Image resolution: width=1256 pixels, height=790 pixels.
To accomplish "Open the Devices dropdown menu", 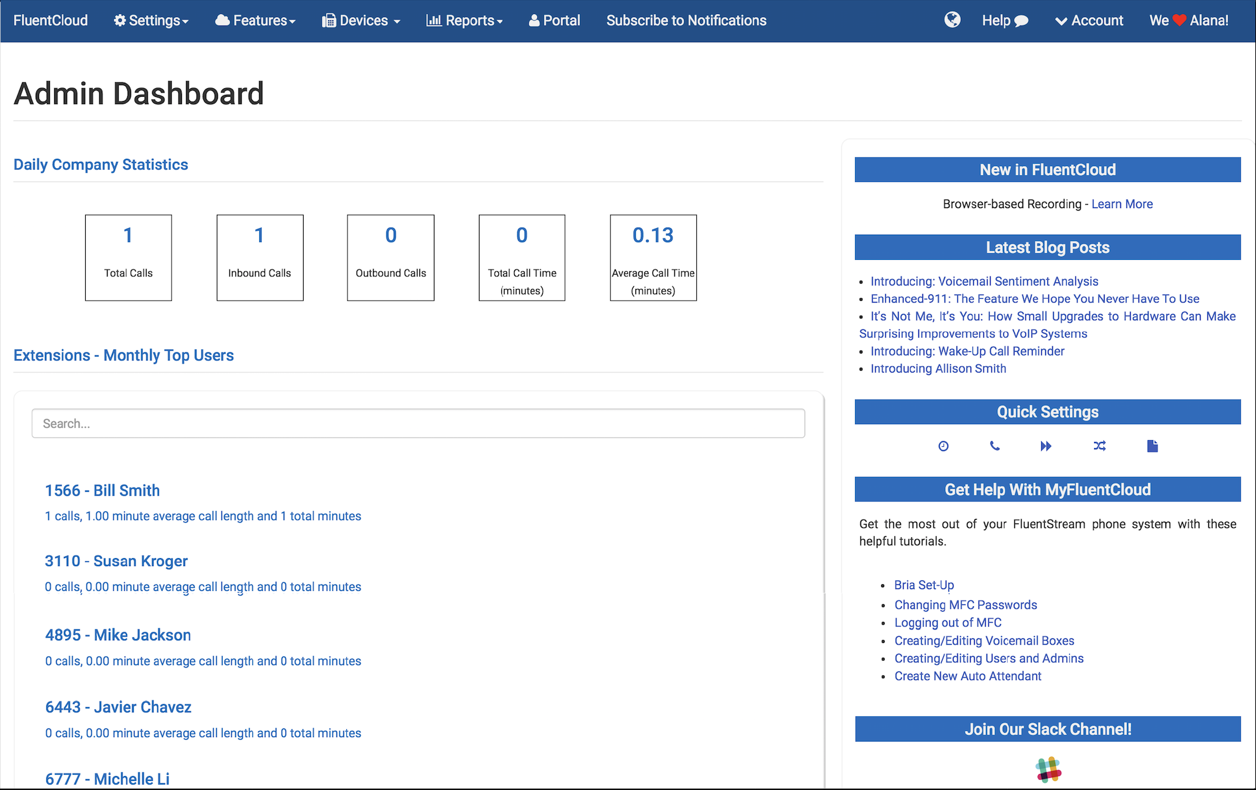I will [x=361, y=21].
